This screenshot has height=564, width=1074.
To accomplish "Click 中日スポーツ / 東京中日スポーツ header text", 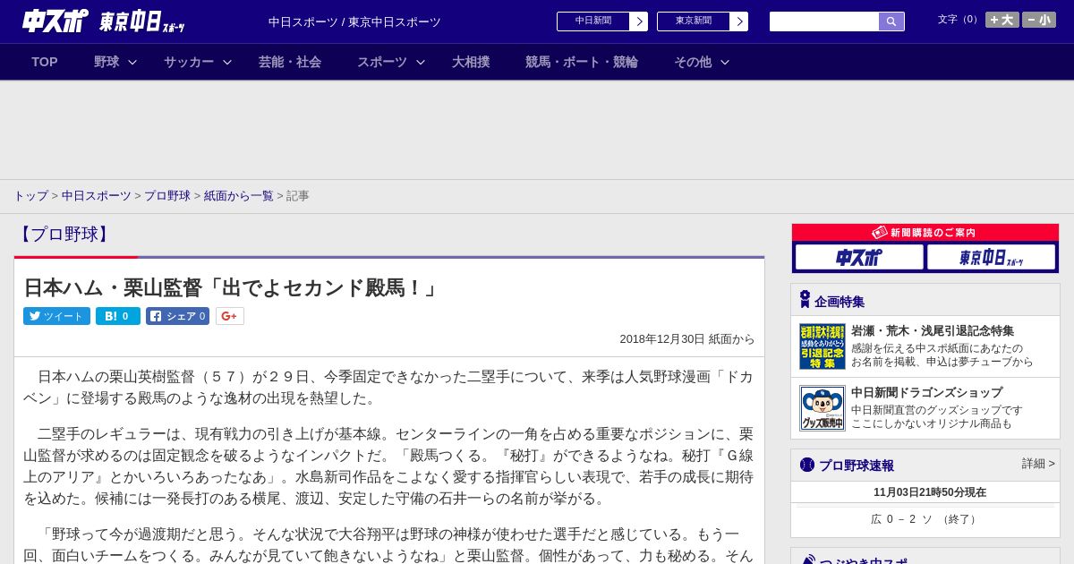I will pos(354,21).
